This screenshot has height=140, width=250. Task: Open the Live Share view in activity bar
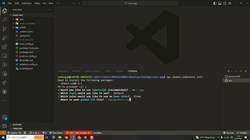pyautogui.click(x=4, y=83)
